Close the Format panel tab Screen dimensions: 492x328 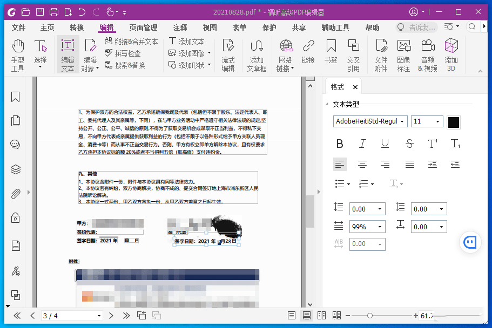click(x=355, y=87)
